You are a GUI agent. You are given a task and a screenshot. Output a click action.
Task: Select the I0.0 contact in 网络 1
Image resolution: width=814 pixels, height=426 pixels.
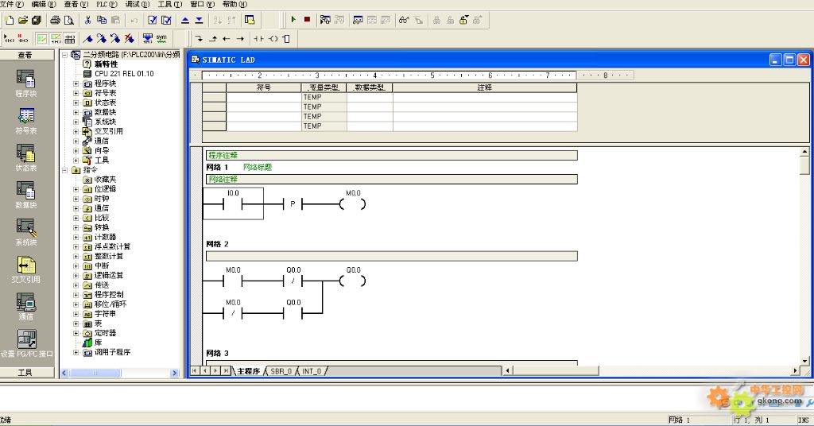point(233,203)
